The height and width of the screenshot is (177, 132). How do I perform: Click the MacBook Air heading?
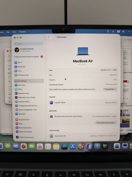pos(83,61)
